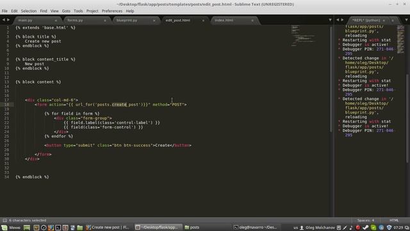The image size is (410, 231).
Task: Open tab list dropdown of REPL pane
Action: tap(406, 20)
